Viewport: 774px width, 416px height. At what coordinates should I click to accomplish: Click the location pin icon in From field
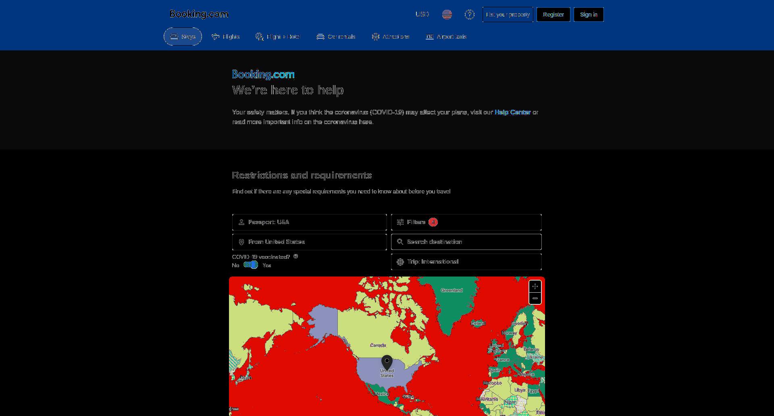point(241,242)
